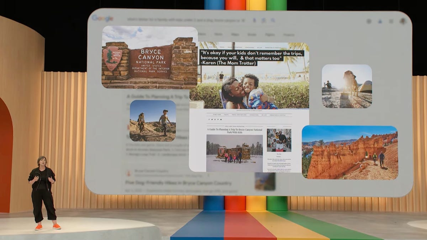Viewport: 427px width, 240px height.
Task: Select Travel in the blog navigation
Action: click(227, 115)
